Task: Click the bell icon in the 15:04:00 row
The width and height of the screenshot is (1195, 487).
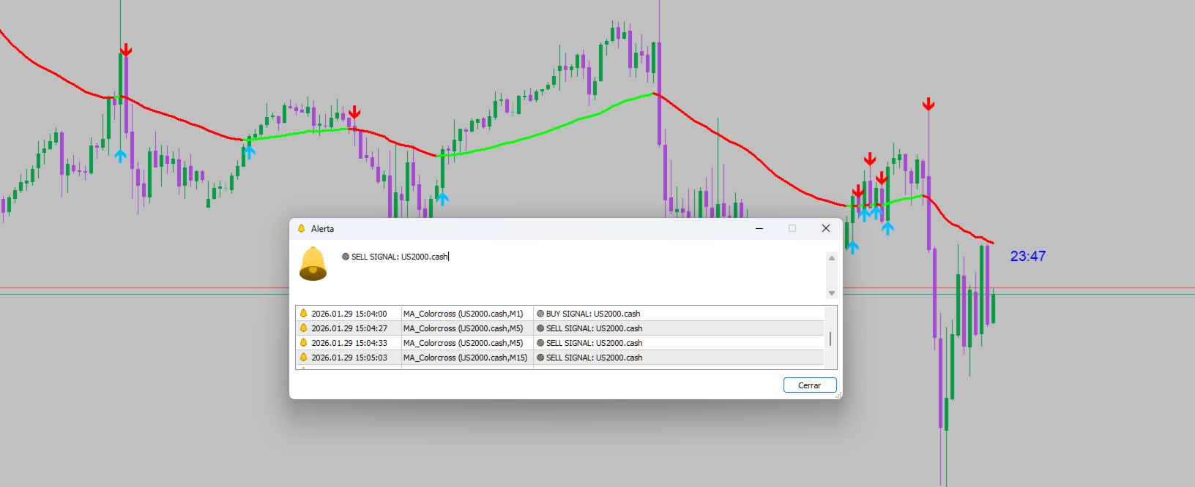Action: [303, 314]
